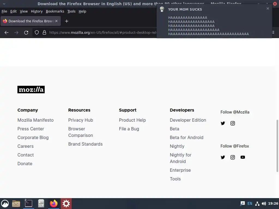Open the Developer Edition link

click(188, 120)
